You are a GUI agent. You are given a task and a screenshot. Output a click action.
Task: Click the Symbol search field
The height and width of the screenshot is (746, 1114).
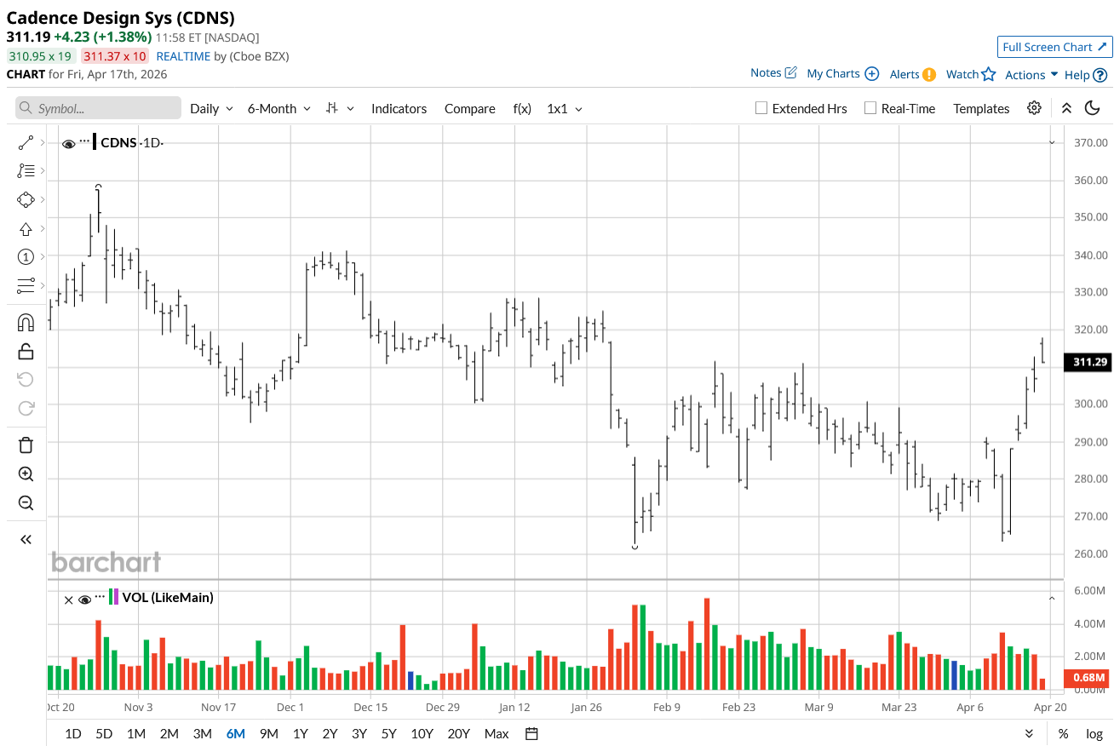98,108
